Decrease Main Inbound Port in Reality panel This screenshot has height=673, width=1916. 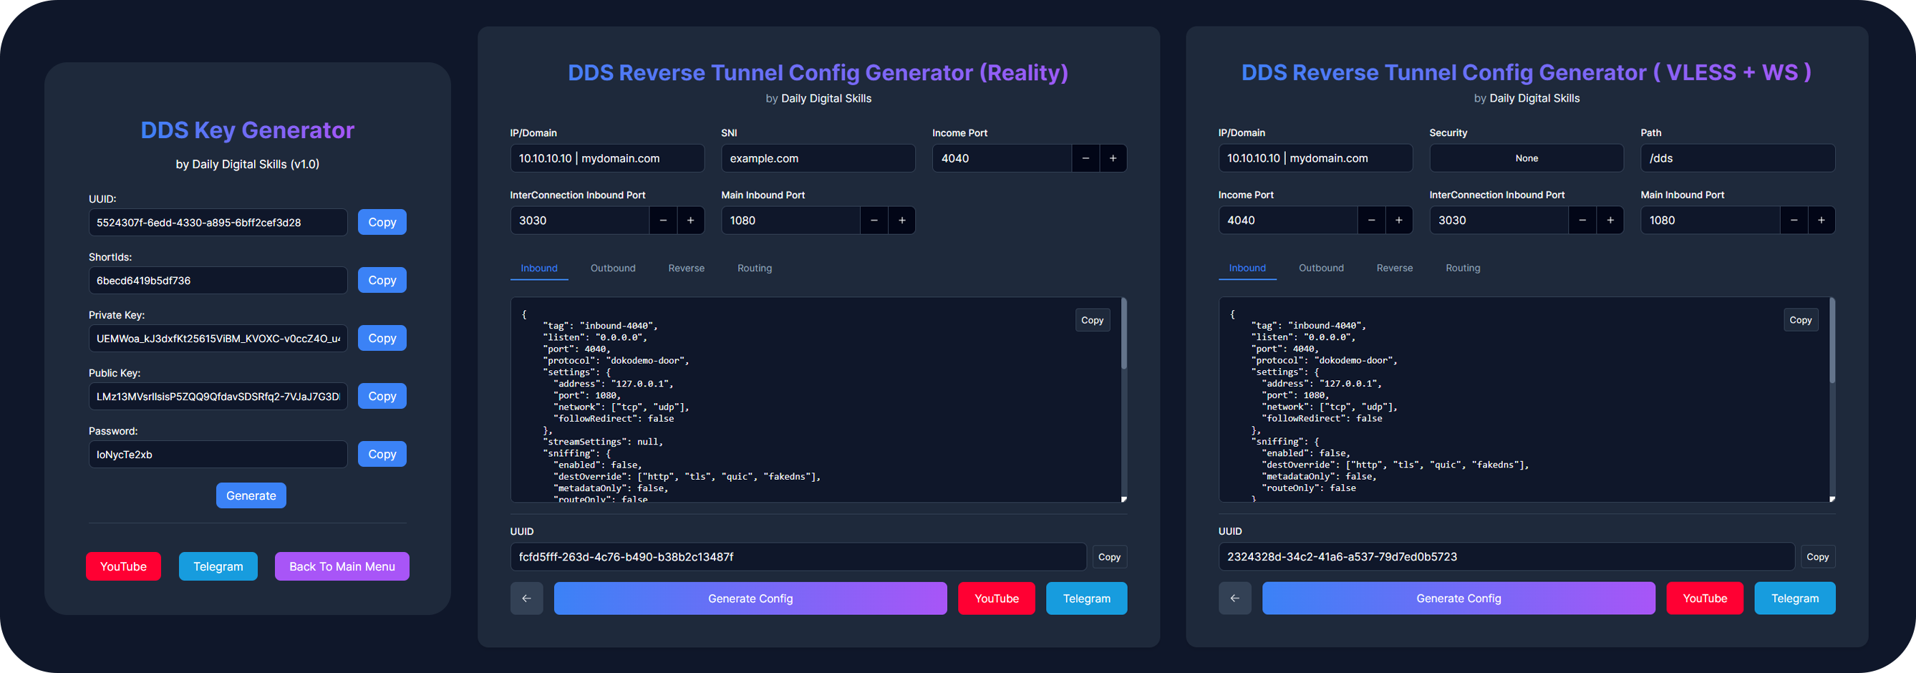point(874,220)
